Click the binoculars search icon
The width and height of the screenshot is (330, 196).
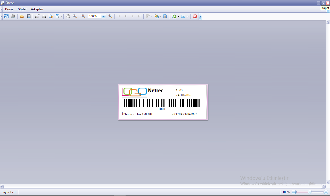[13, 16]
